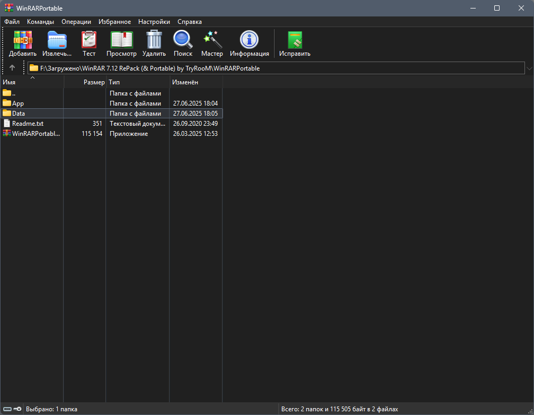Click the status bar totals text Всего: 2 папок
534x415 pixels.
click(340, 409)
